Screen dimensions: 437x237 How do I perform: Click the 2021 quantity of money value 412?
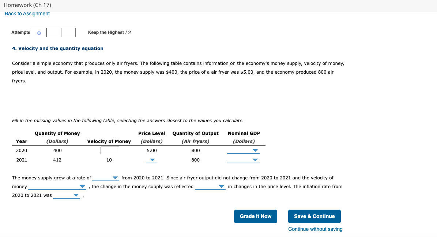[x=57, y=160]
